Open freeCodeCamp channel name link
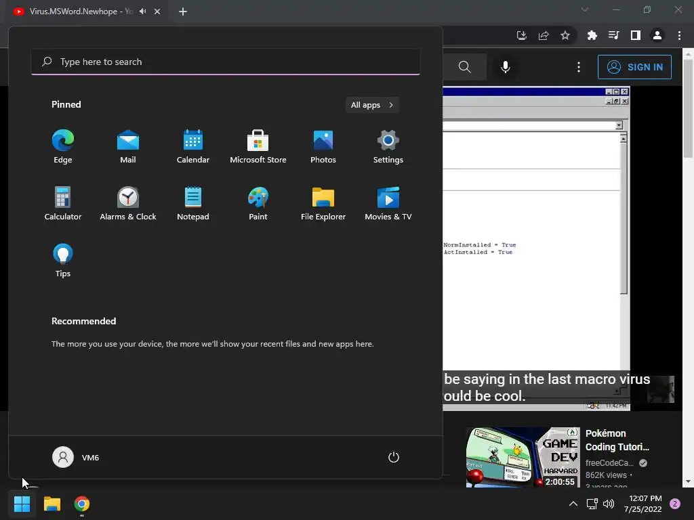This screenshot has width=694, height=520. coord(609,462)
